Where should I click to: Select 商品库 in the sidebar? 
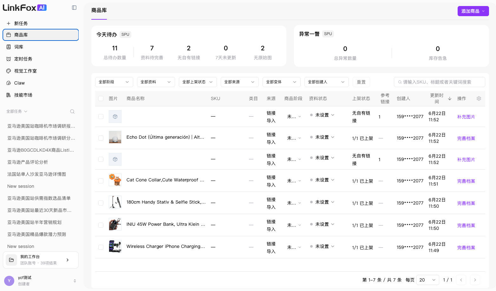click(41, 35)
